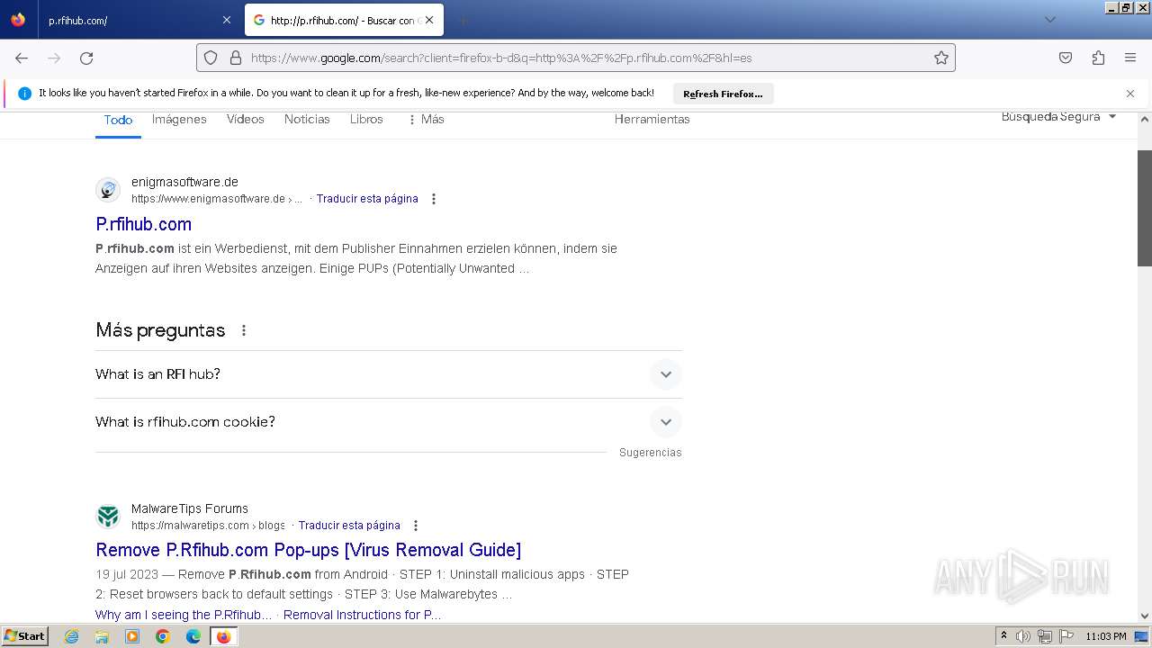
Task: Click the Refresh Firefox… button
Action: pyautogui.click(x=723, y=94)
